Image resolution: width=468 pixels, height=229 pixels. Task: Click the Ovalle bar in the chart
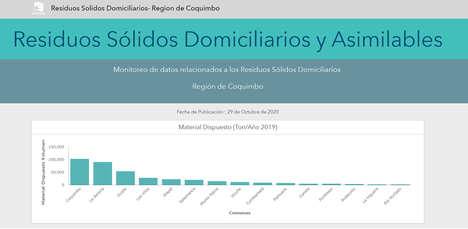click(x=125, y=177)
